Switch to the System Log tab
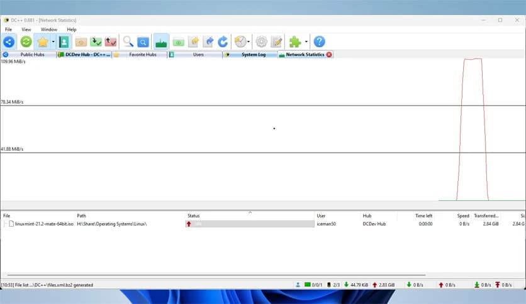This screenshot has height=304, width=526. pos(250,55)
